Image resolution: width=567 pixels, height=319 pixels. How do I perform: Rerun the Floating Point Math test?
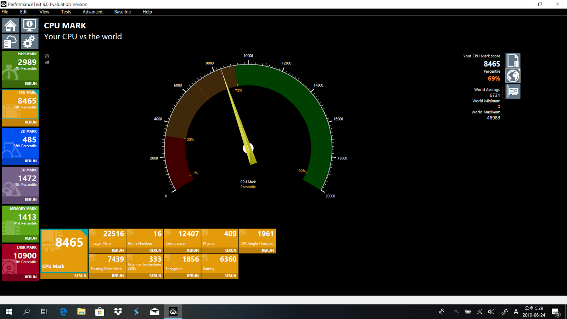coord(118,276)
